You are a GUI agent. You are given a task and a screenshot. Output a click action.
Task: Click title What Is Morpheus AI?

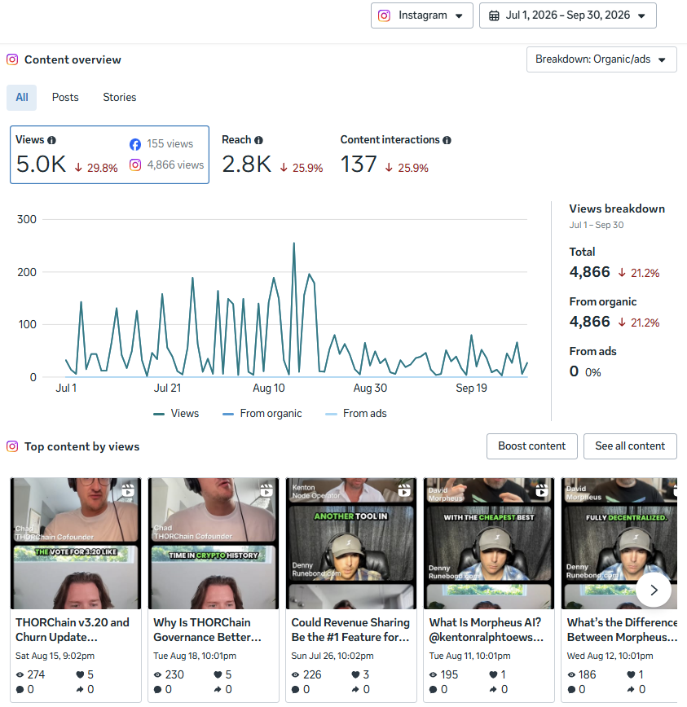coord(487,630)
